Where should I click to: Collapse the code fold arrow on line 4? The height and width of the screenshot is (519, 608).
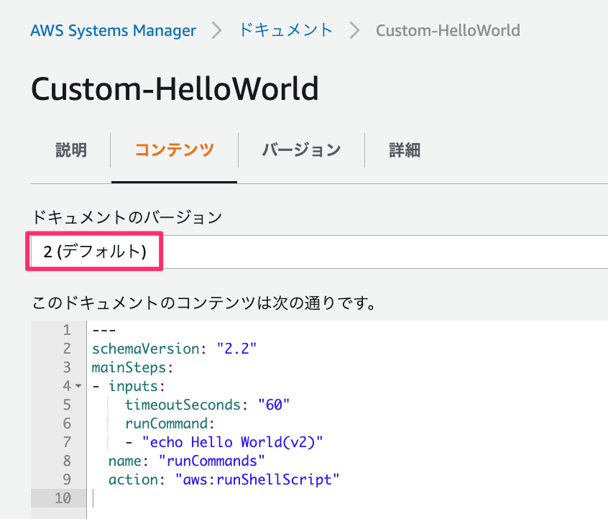pyautogui.click(x=78, y=386)
